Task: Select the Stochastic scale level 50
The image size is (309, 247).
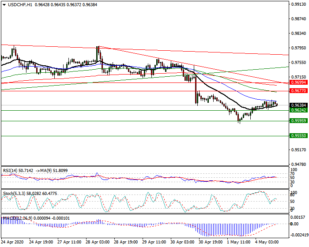Action: [292, 202]
